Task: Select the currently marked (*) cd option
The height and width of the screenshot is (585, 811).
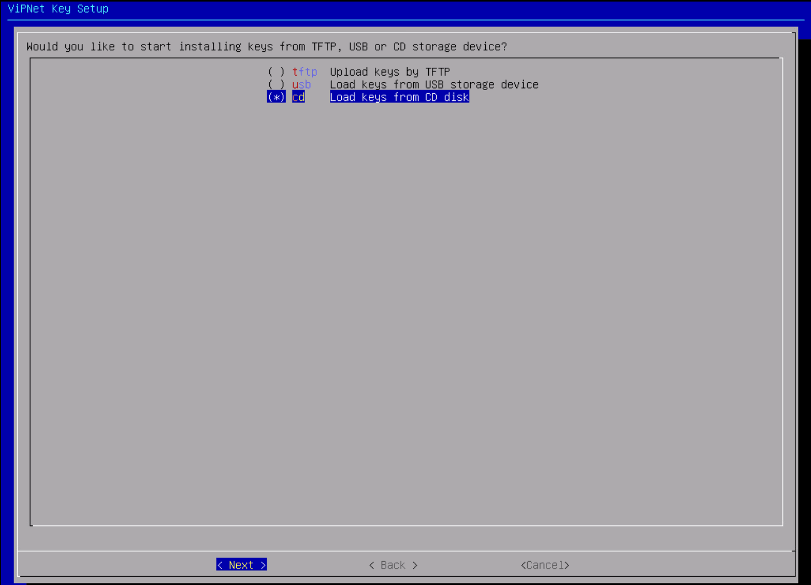Action: pos(276,97)
